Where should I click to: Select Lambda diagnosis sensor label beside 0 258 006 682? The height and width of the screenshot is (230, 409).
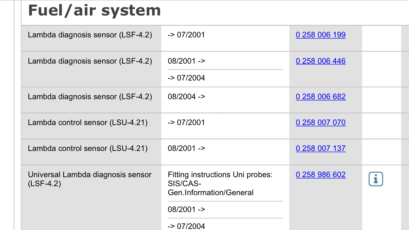click(90, 97)
